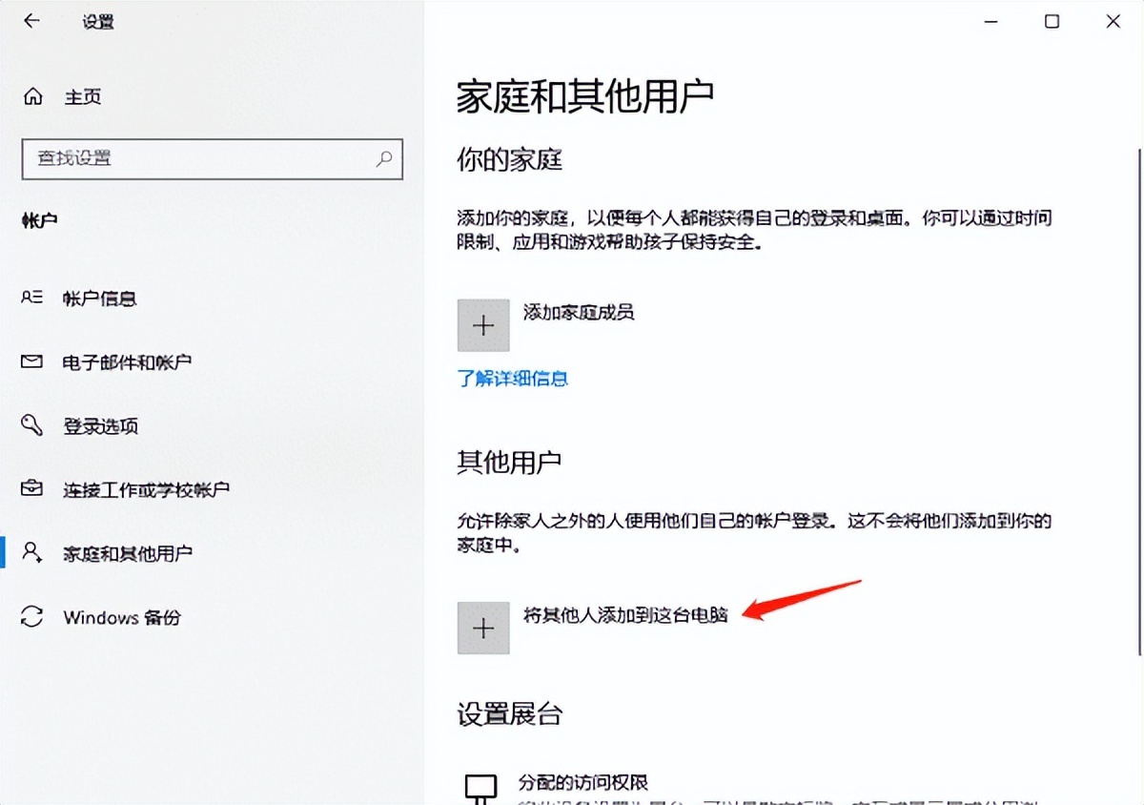Click the 设置展台 section heading
The image size is (1144, 805).
510,712
